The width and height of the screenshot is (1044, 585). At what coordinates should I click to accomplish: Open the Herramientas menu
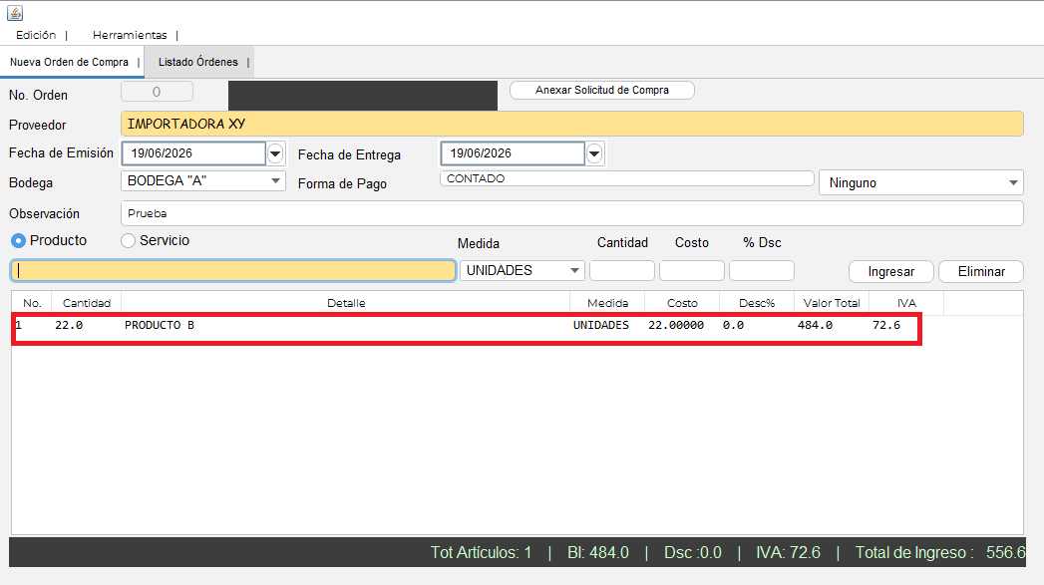click(x=130, y=35)
